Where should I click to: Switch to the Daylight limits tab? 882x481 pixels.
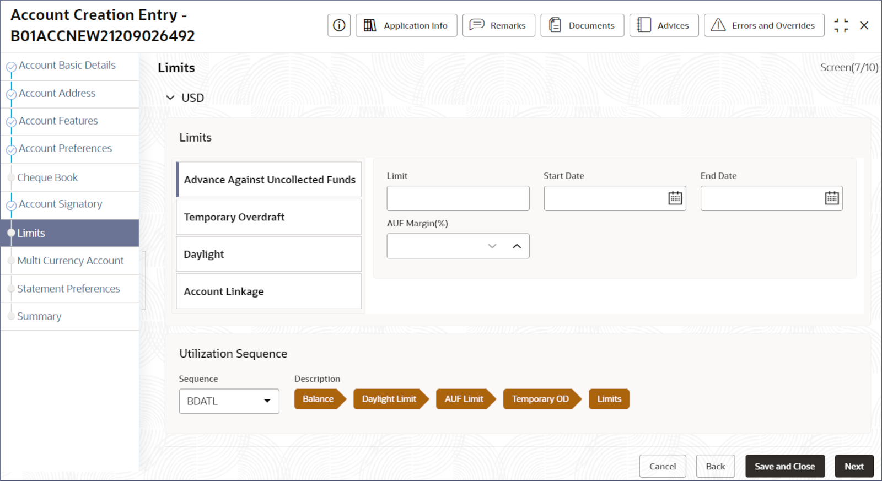268,254
